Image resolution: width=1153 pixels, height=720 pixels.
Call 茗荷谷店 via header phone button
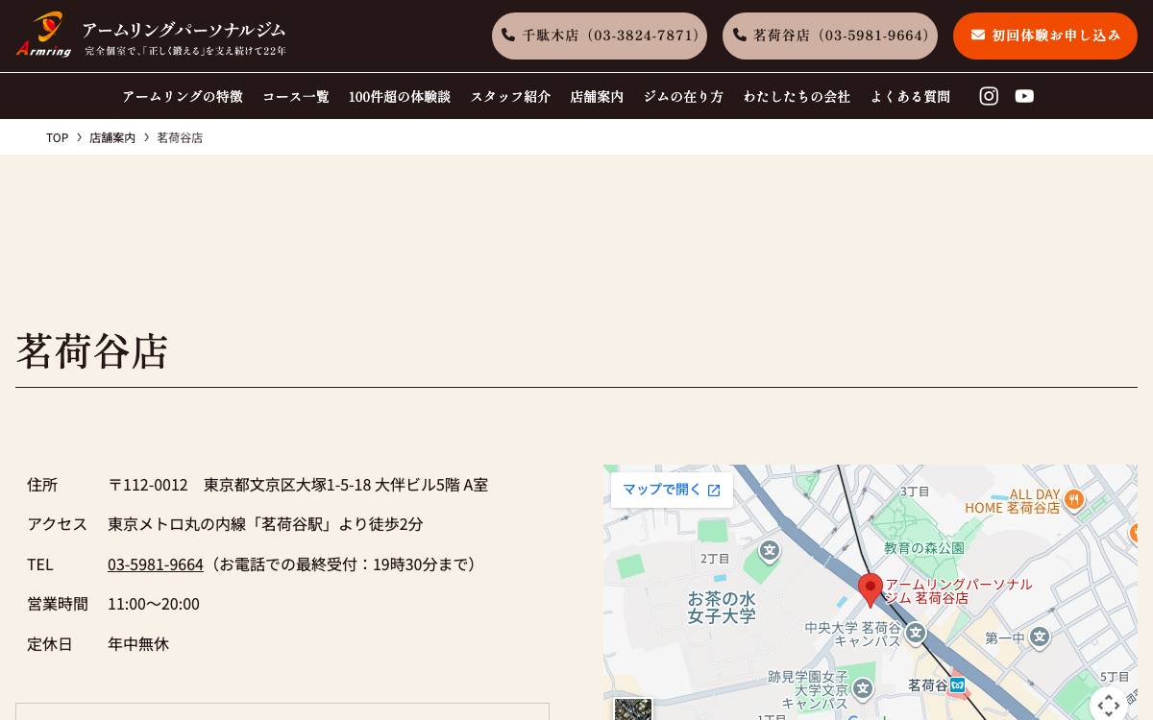[830, 36]
